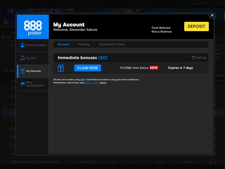
Task: Click the My Rewards gift icon
Action: point(22,71)
